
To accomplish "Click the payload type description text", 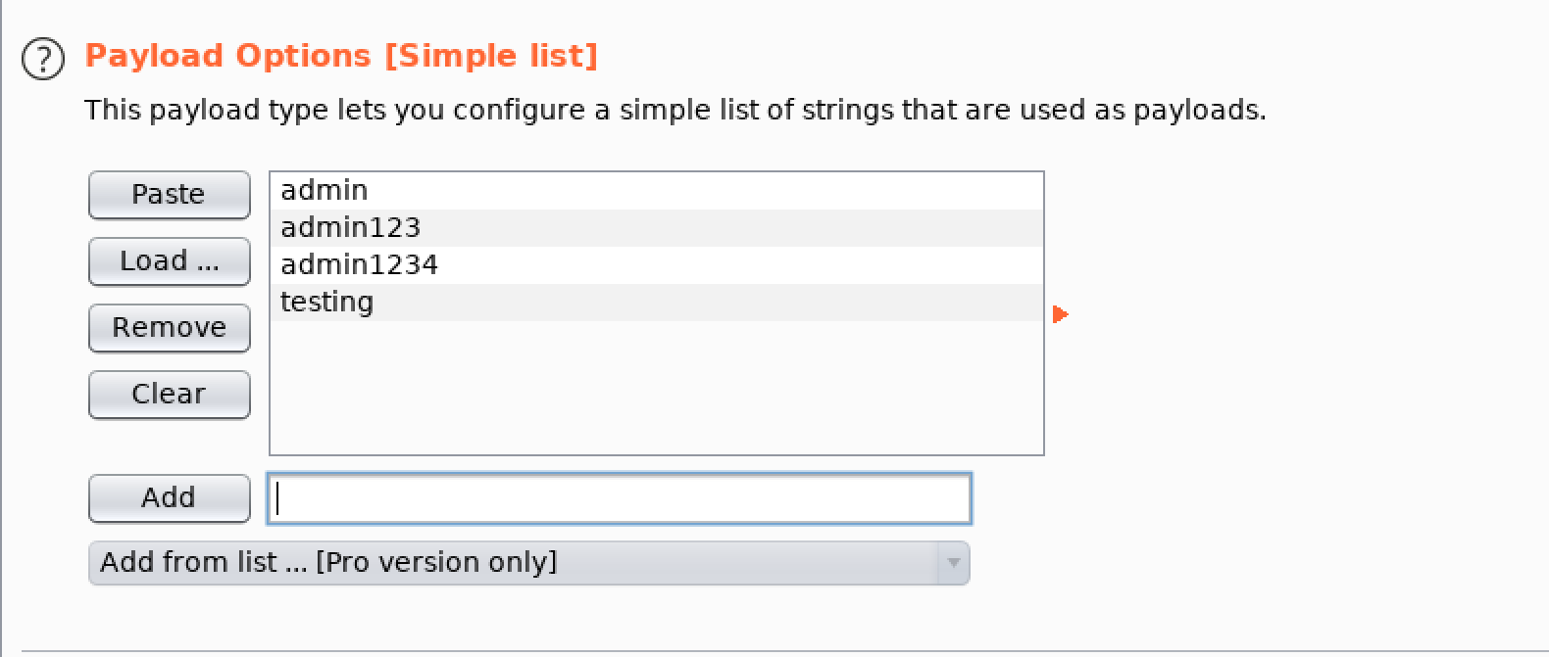I will point(675,110).
